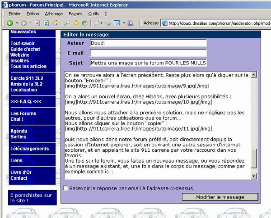Go to the Home page icon
The width and height of the screenshot is (271, 218).
tap(55, 23)
